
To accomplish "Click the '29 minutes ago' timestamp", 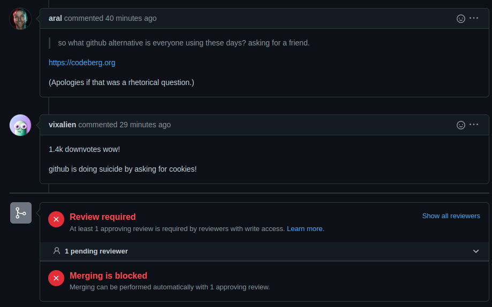I will click(145, 125).
